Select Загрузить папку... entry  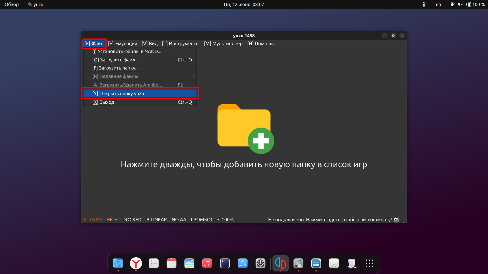point(140,68)
